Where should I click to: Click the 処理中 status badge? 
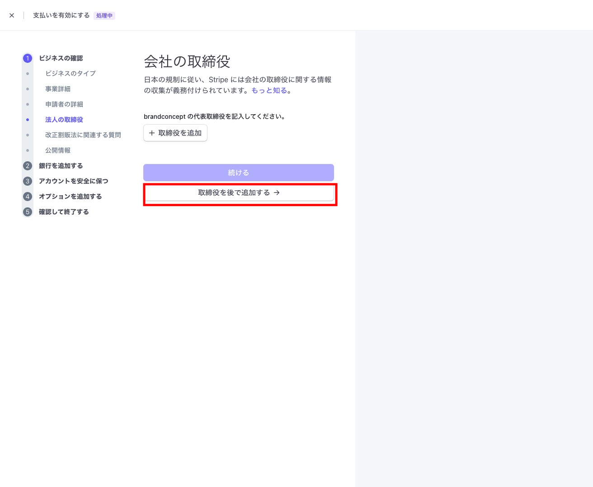(104, 16)
